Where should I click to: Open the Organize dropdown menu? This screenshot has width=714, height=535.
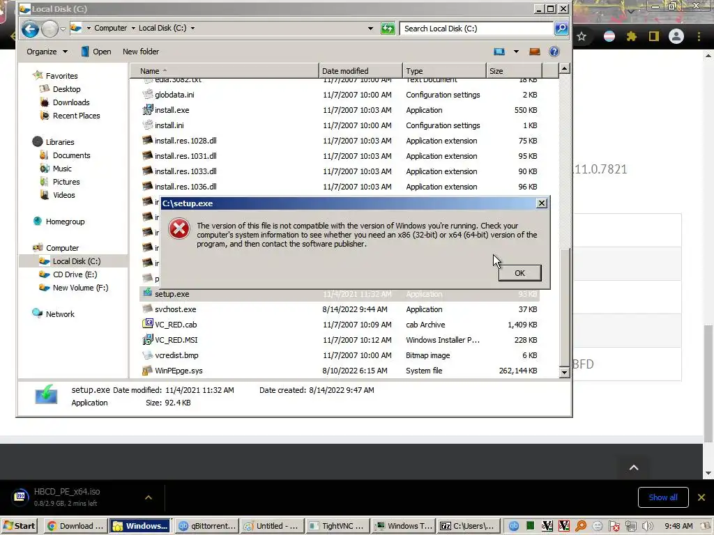tap(47, 52)
